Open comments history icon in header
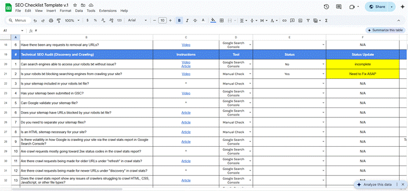The width and height of the screenshot is (408, 191). click(339, 7)
